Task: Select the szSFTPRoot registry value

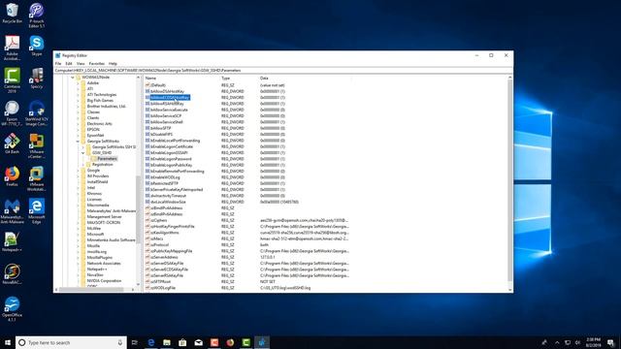Action: click(160, 282)
